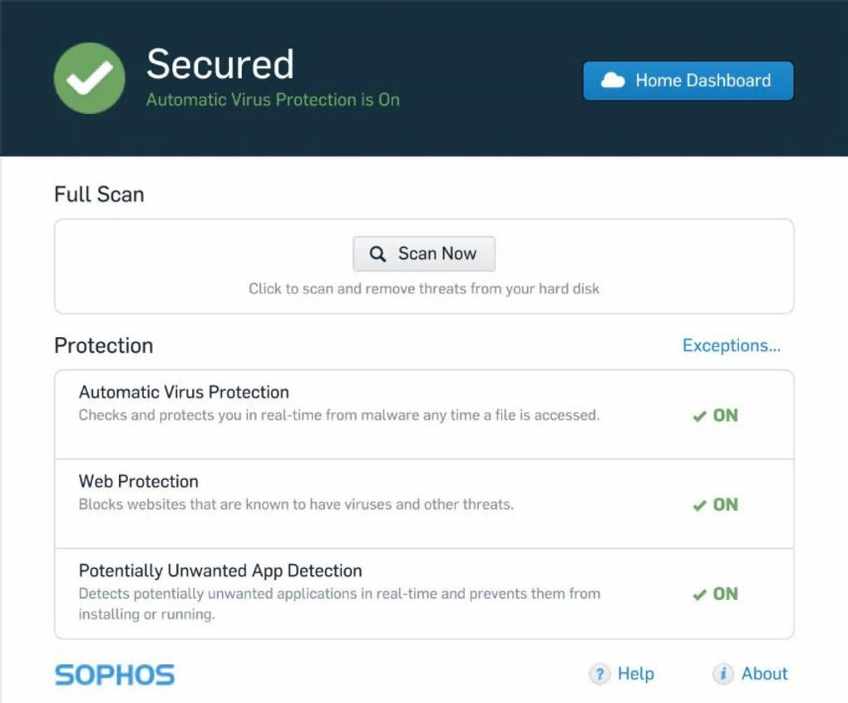Open the Help link text
The image size is (848, 703).
[636, 674]
